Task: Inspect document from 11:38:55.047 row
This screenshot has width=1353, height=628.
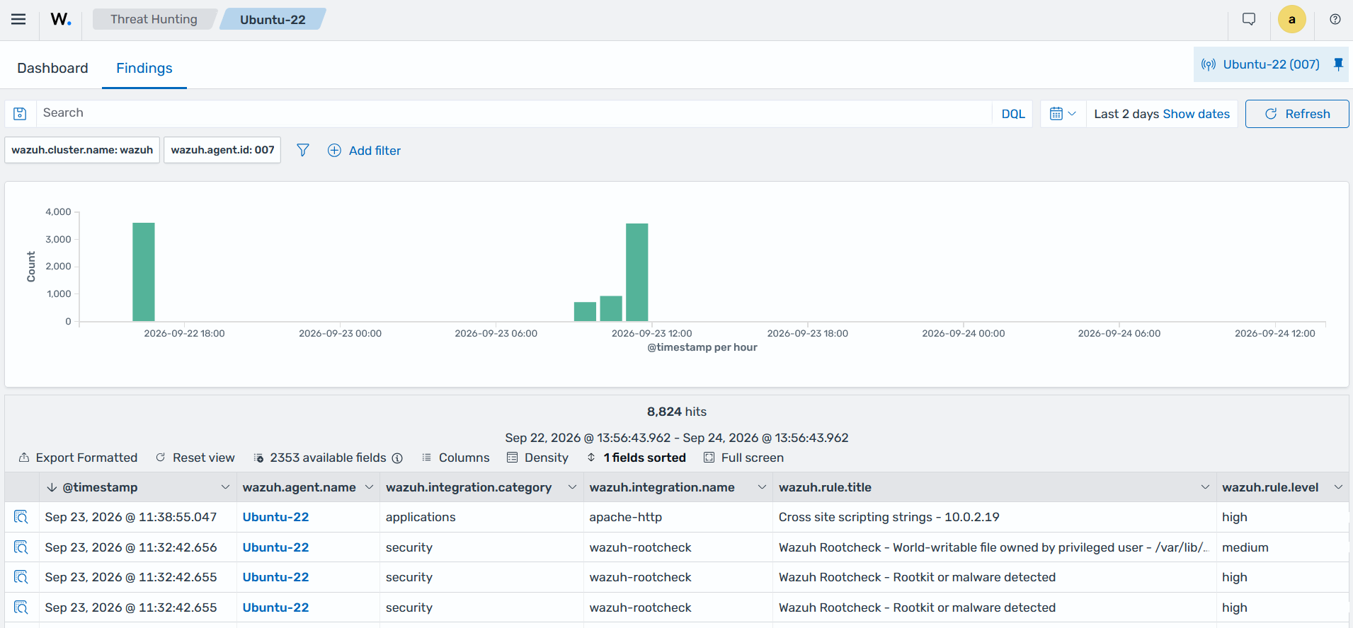Action: pos(21,517)
